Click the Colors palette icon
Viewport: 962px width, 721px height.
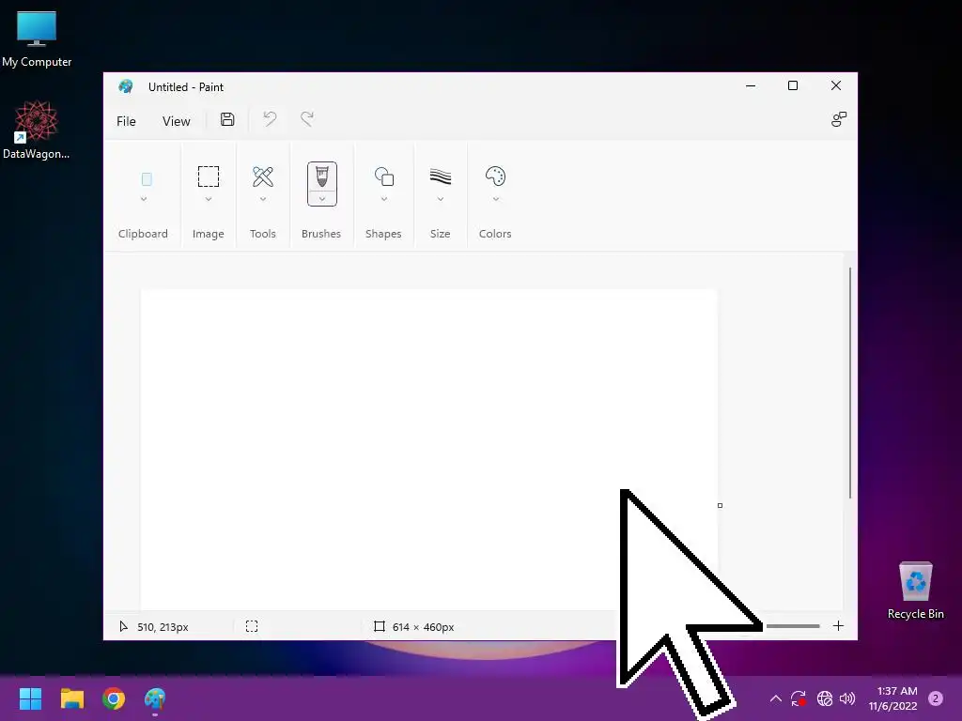[x=495, y=176]
